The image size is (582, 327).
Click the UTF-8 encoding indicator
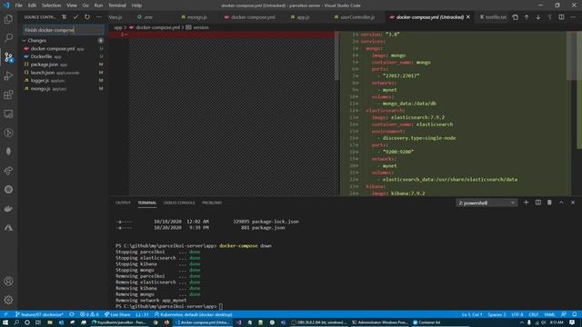tap(517, 314)
